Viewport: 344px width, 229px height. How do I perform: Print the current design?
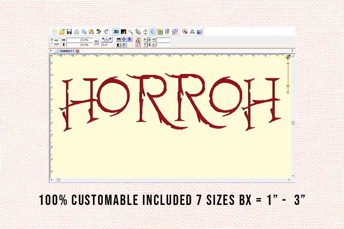click(77, 32)
